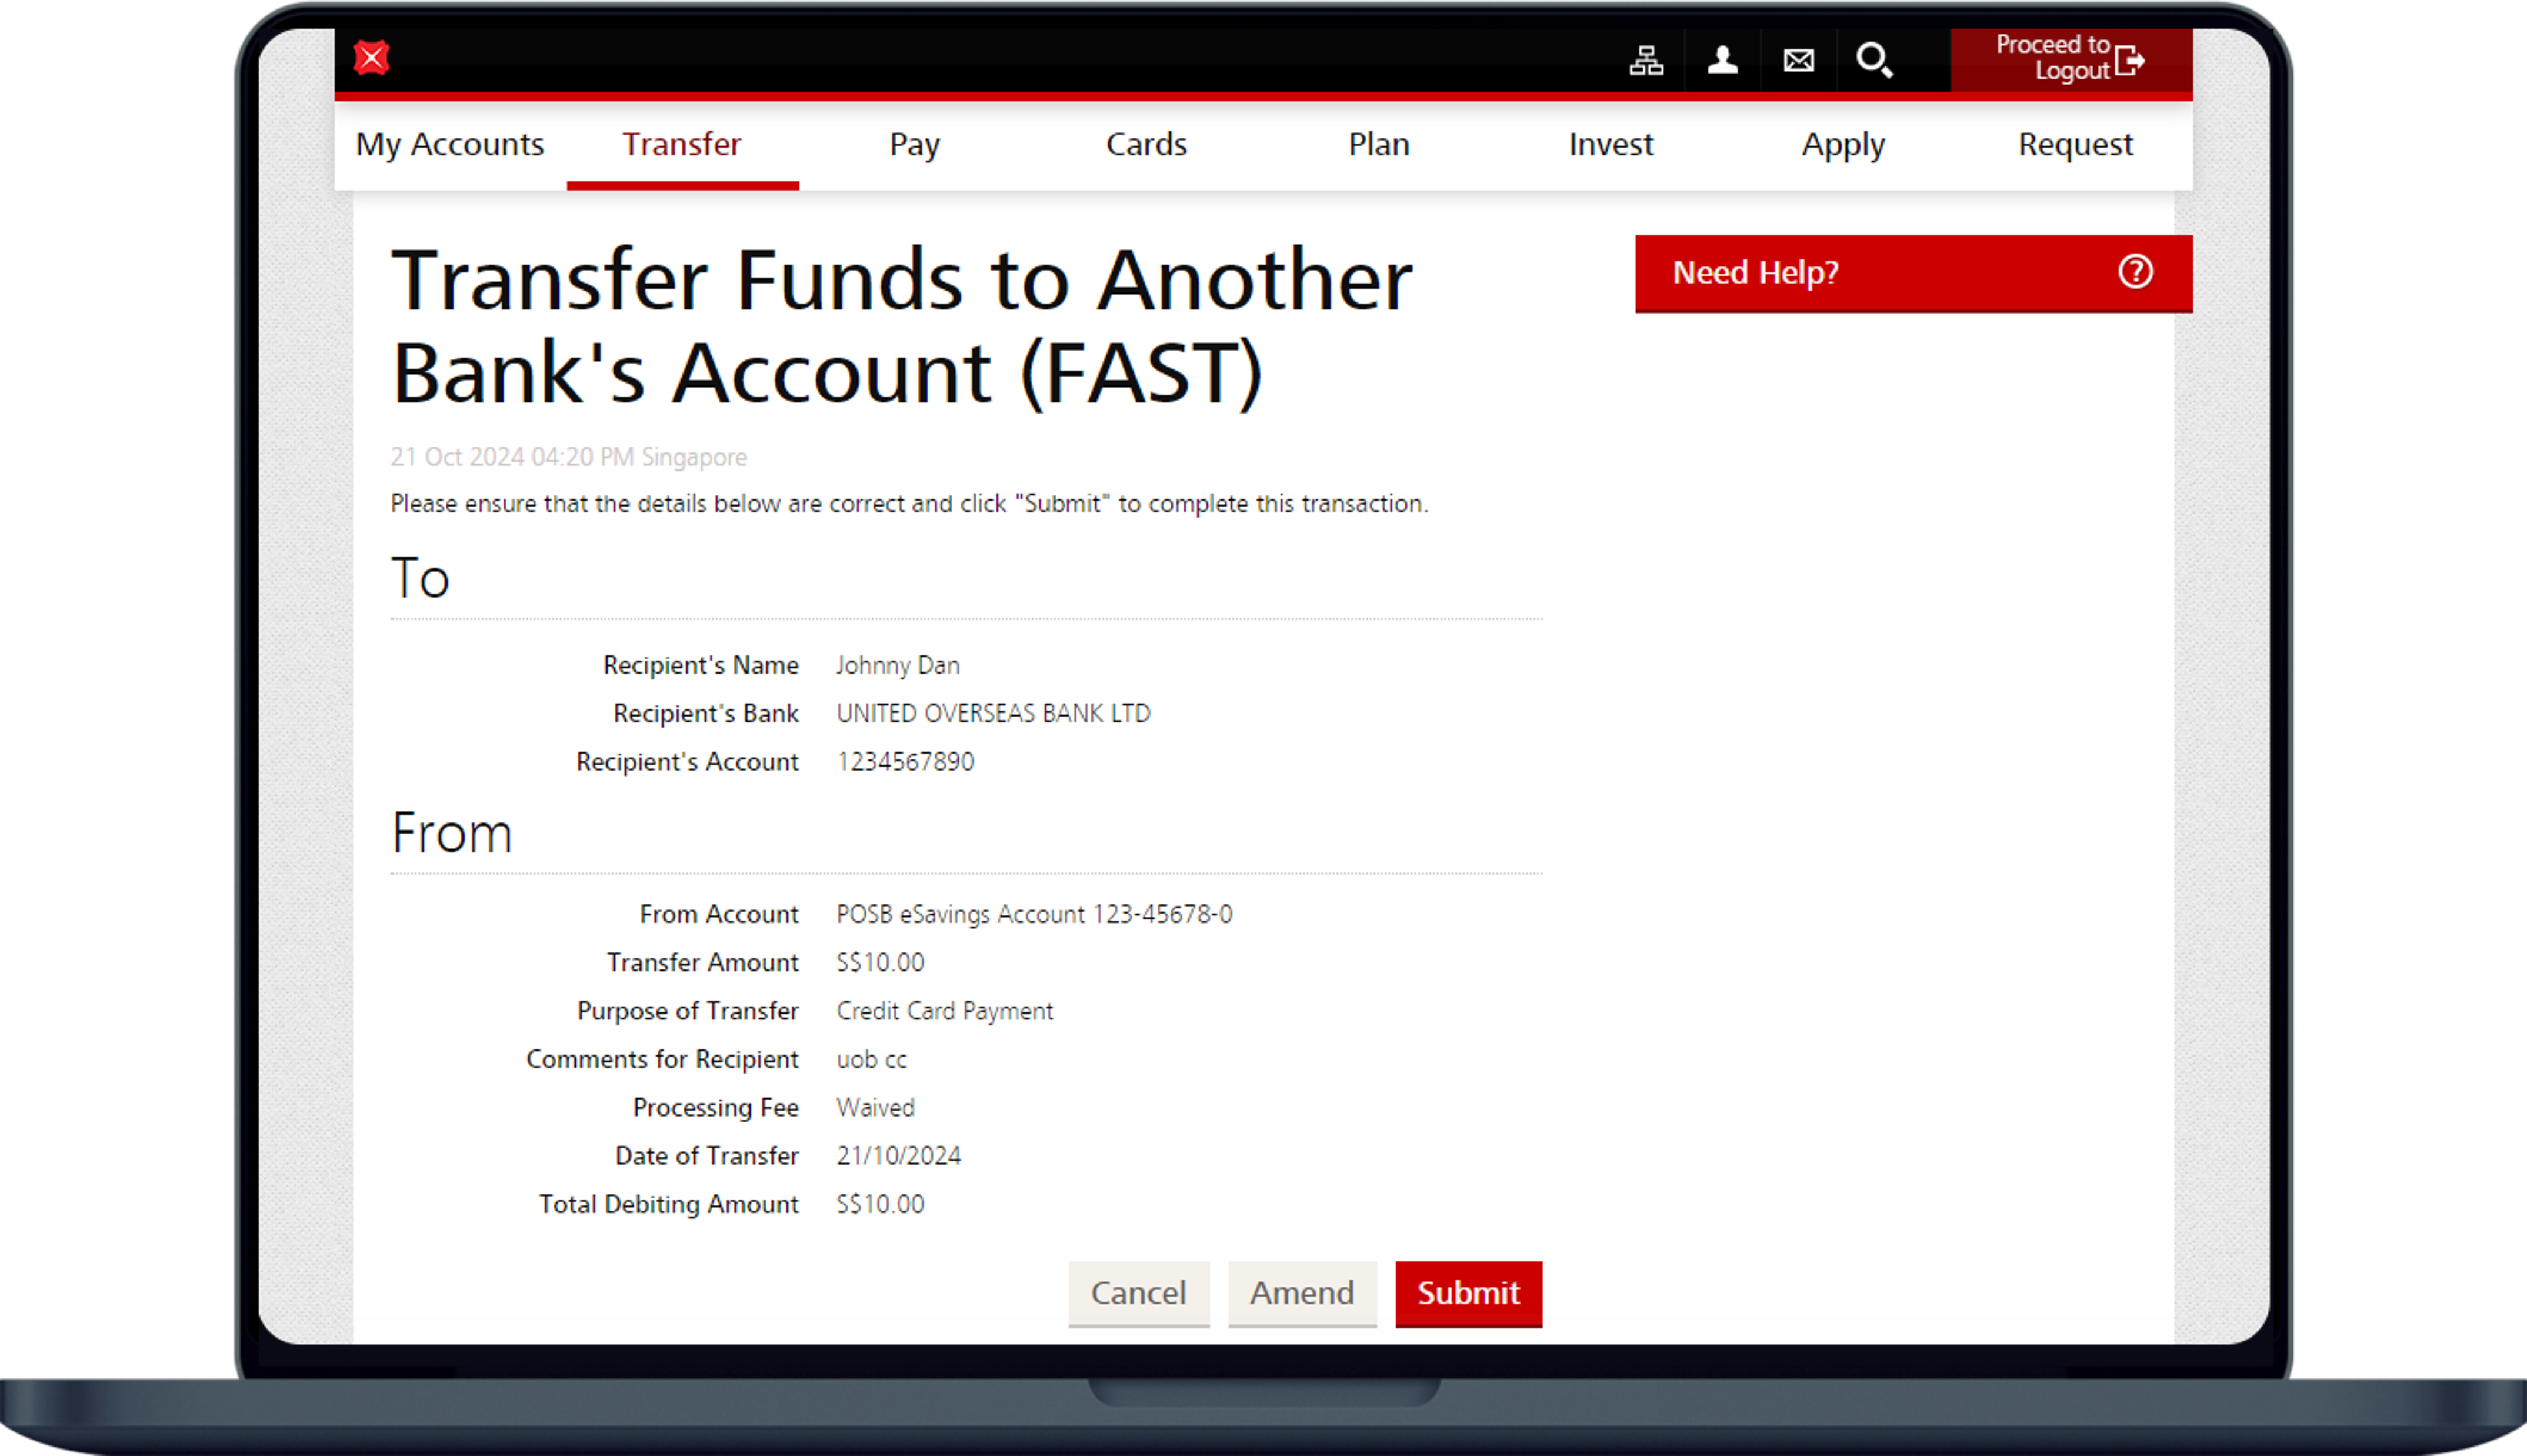The image size is (2527, 1456).
Task: Click the Date of Transfer label
Action: [706, 1156]
